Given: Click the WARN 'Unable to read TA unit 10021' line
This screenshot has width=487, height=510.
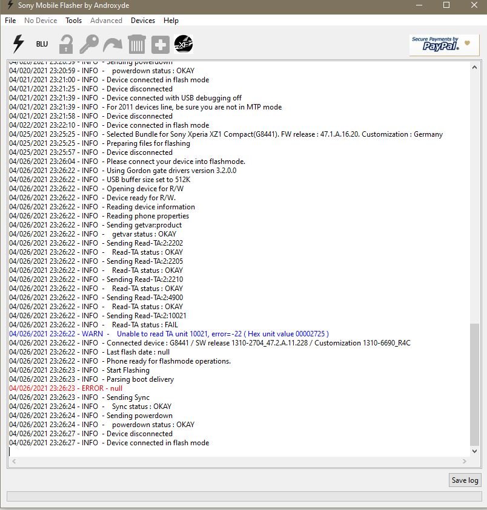Looking at the screenshot, I should [x=169, y=334].
